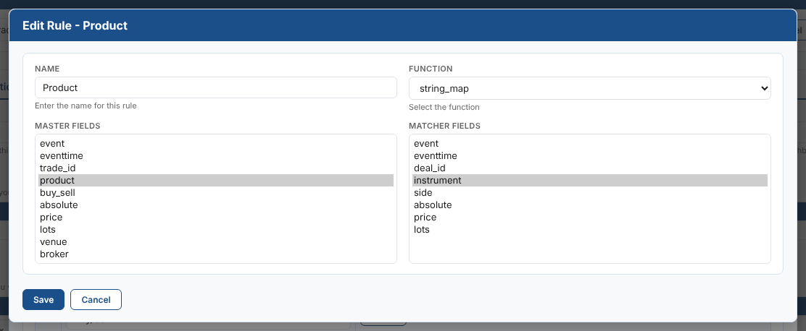Screen dimensions: 806x331
Task: Select 'event' in Master Fields list
Action: click(216, 144)
